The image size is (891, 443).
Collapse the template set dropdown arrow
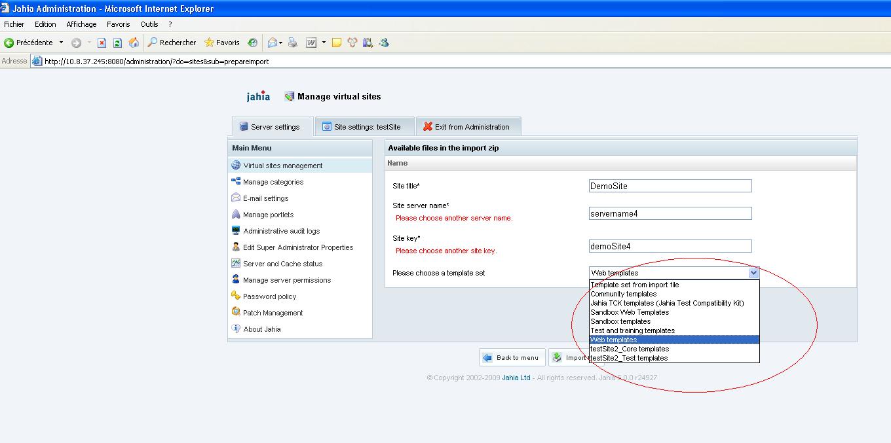coord(753,273)
